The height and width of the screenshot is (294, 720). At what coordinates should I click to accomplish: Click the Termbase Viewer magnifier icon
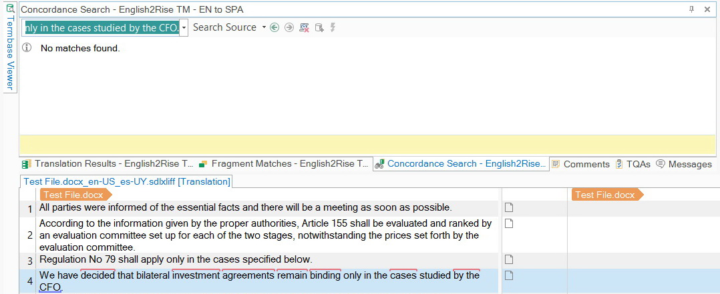tap(9, 8)
